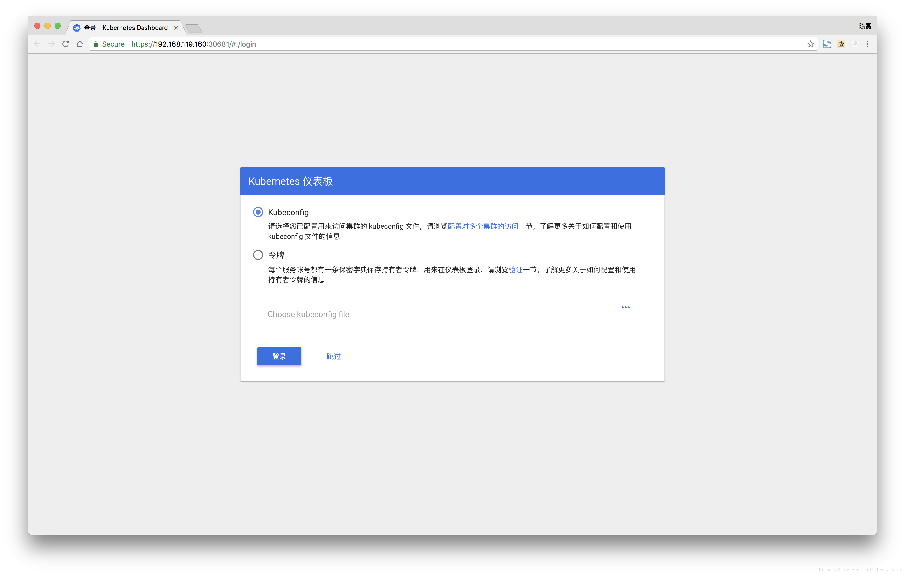Go to the browser home page icon
The height and width of the screenshot is (575, 905).
(80, 44)
